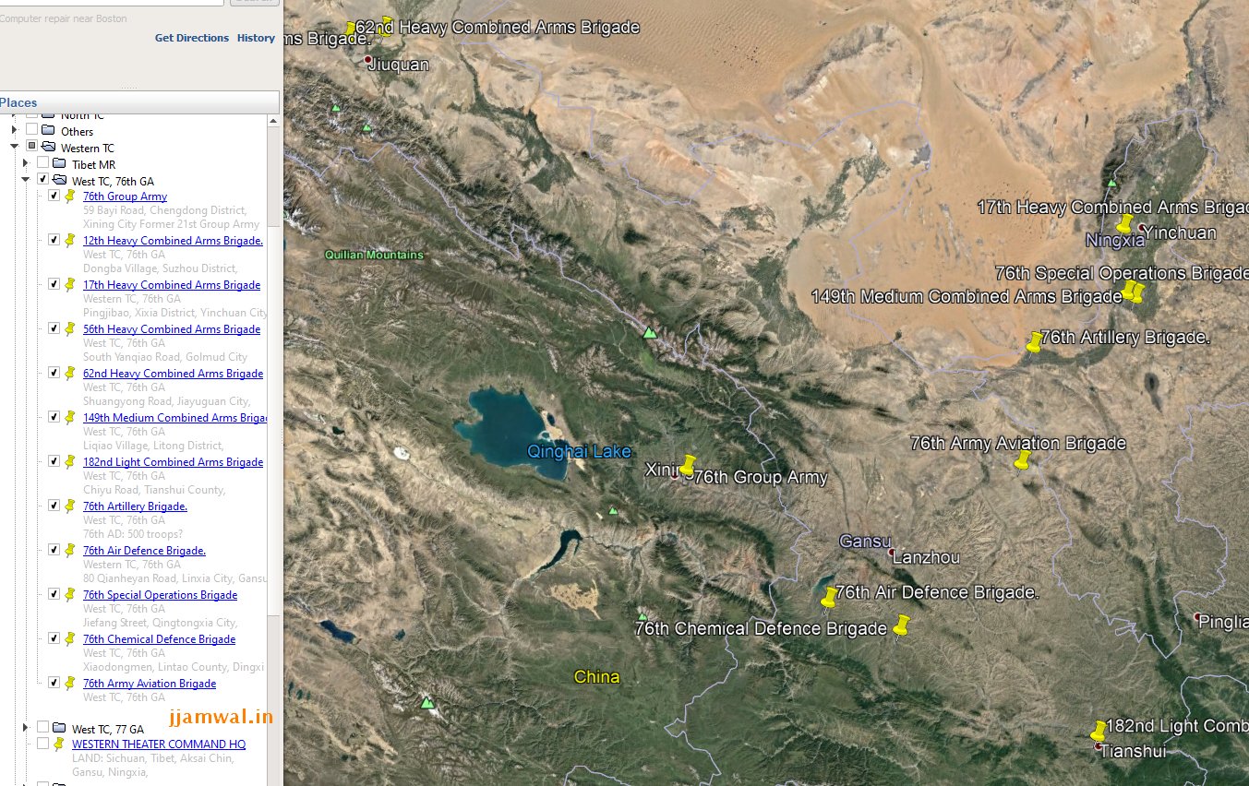Click the Yinchuan city marker dot on map
The width and height of the screenshot is (1249, 786).
point(1142,228)
